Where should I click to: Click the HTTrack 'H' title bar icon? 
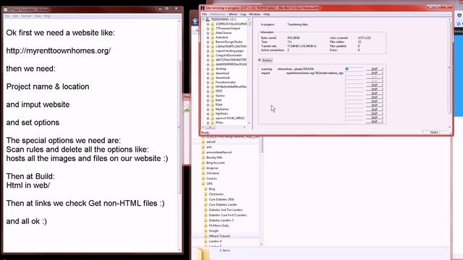pos(203,8)
